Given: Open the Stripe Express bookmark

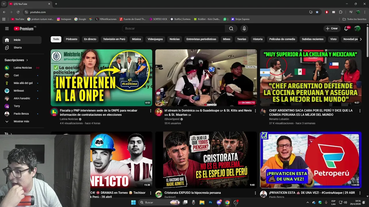Looking at the screenshot, I should point(240,19).
